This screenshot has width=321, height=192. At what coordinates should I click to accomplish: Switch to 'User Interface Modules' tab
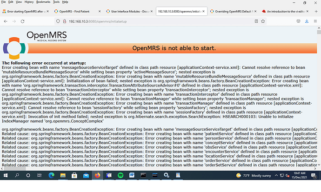[x=129, y=12]
